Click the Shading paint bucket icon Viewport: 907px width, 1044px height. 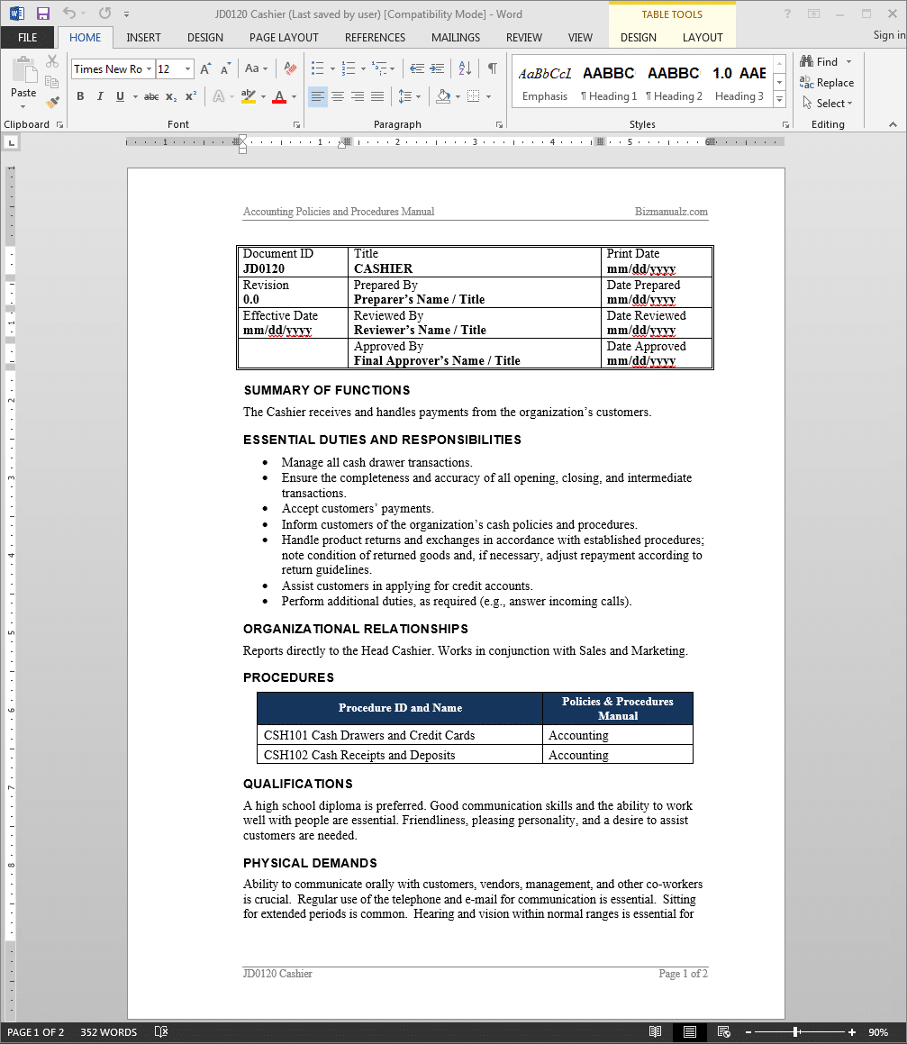(x=443, y=97)
